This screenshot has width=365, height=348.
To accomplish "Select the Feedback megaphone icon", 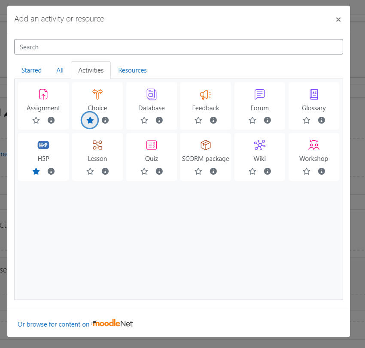I will coord(206,94).
